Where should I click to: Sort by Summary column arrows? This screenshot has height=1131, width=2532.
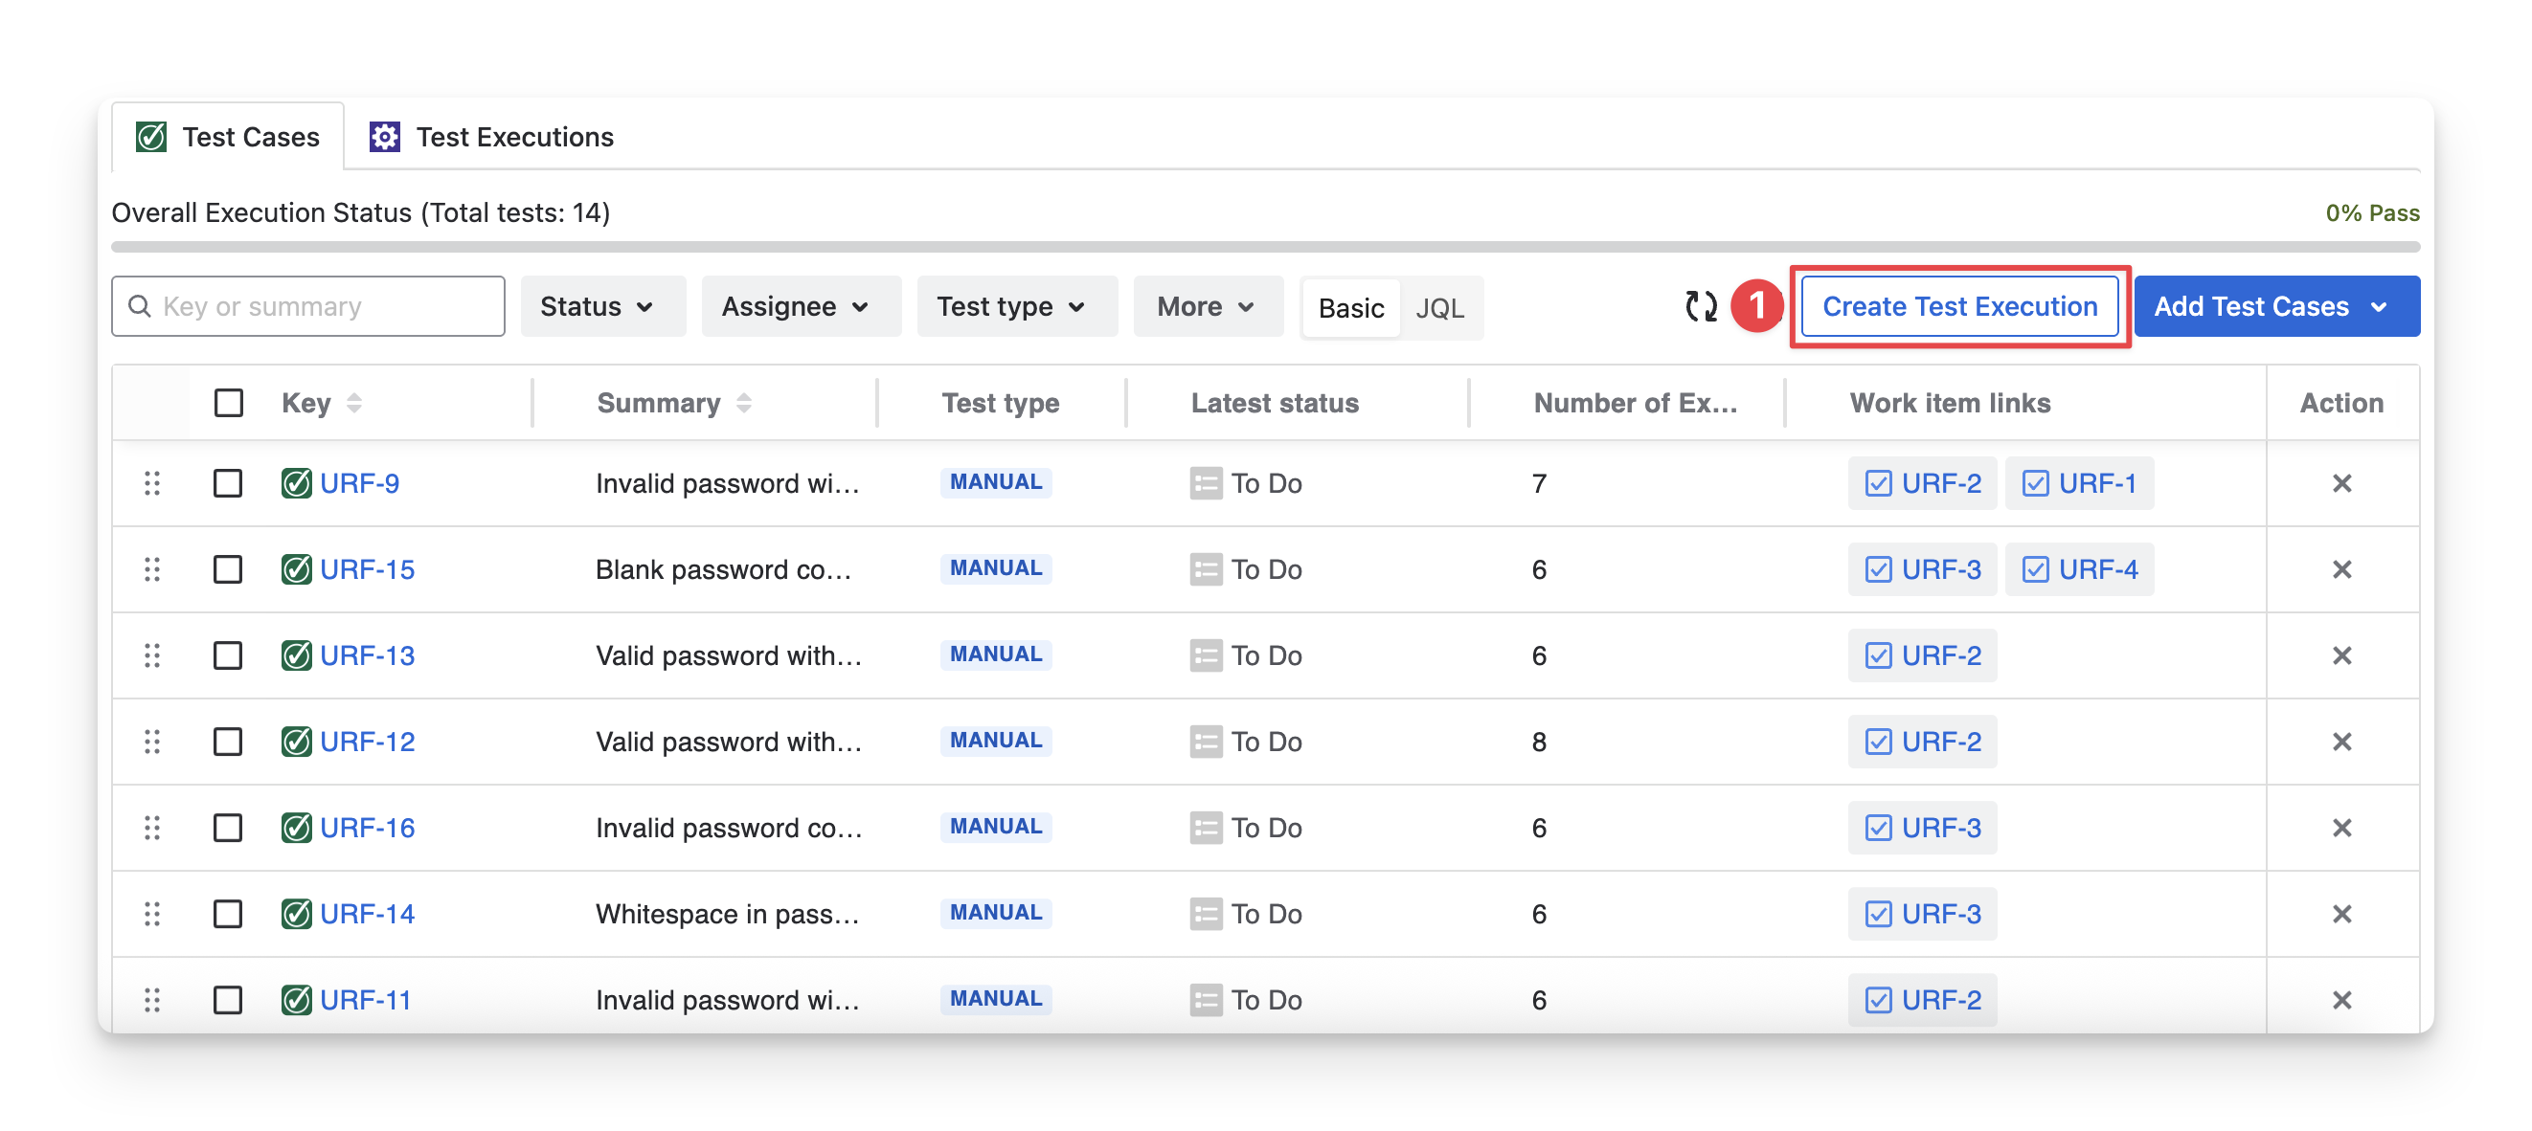pyautogui.click(x=744, y=403)
